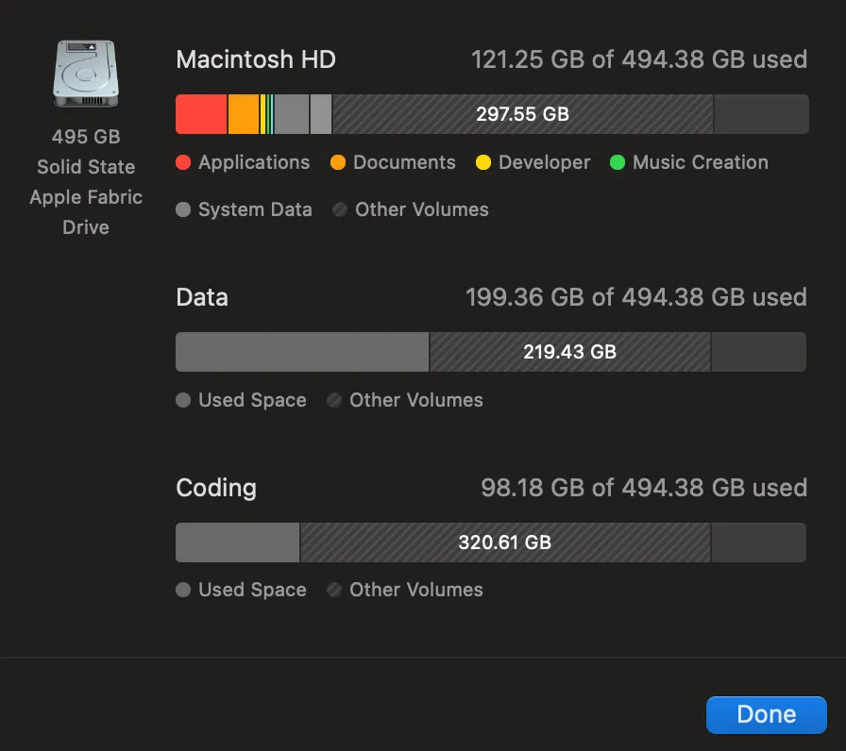Viewport: 846px width, 751px height.
Task: Click the Done button
Action: (x=766, y=714)
